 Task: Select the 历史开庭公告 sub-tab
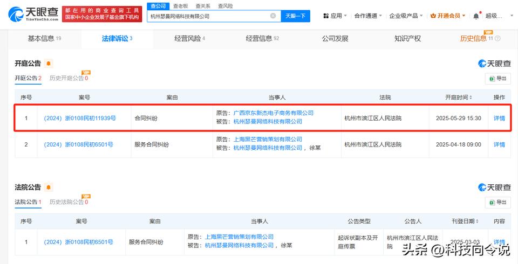click(69, 78)
